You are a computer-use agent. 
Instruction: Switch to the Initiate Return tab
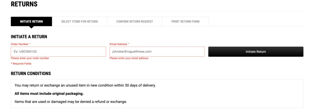[x=31, y=21]
